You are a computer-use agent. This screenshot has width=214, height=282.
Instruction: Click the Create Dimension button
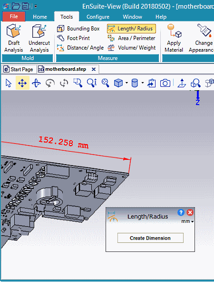click(x=150, y=238)
